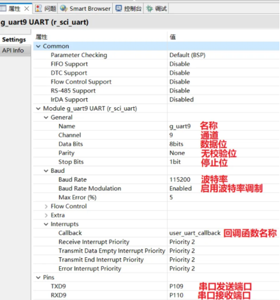Edit the Channel value 9
This screenshot has width=280, height=300.
[171, 135]
